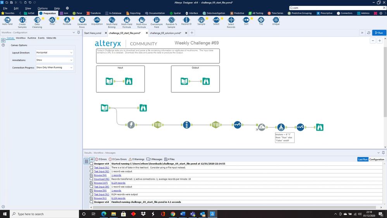Screen dimensions: 387x218
Task: Select the Sample tool in palette
Action: click(x=201, y=21)
